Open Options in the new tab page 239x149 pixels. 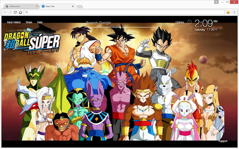(x=180, y=22)
